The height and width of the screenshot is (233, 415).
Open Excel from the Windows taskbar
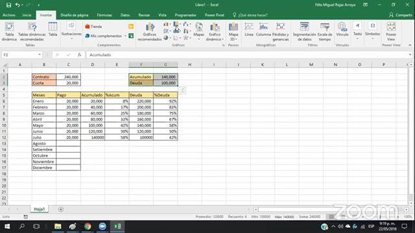coord(117,226)
